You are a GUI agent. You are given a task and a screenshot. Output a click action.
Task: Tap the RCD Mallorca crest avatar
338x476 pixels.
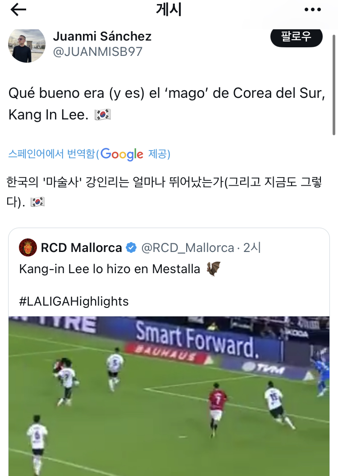28,248
